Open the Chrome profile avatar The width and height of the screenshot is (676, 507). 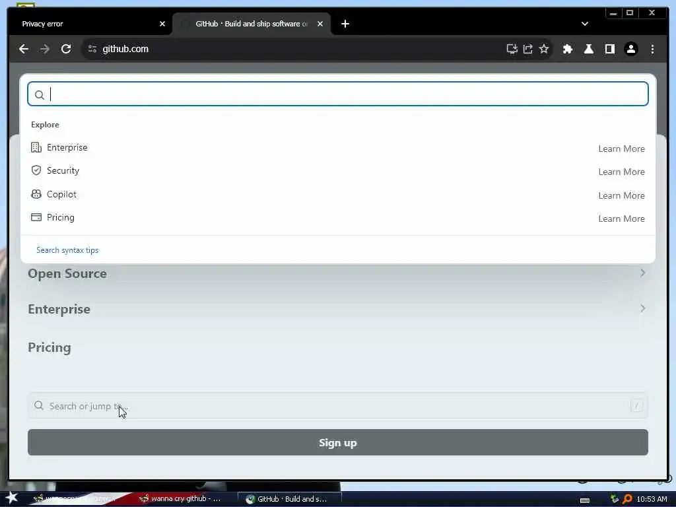[x=630, y=49]
